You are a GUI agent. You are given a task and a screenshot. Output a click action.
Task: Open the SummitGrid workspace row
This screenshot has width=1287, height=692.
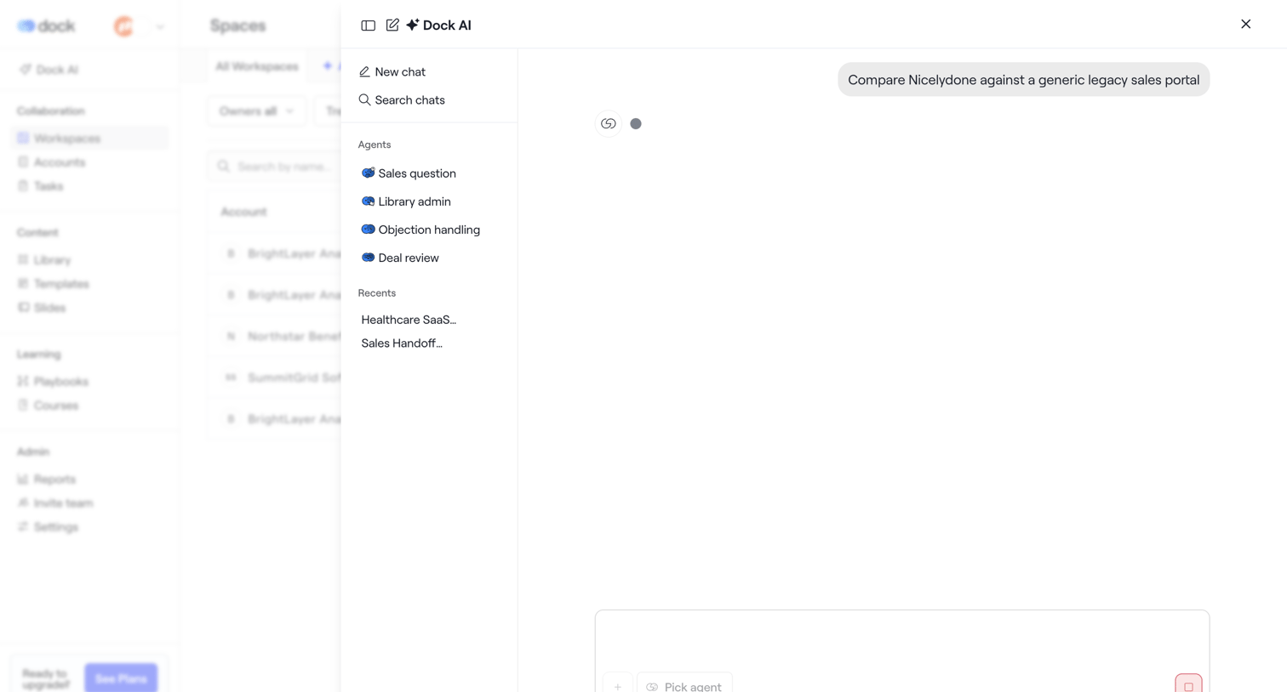[x=274, y=377]
